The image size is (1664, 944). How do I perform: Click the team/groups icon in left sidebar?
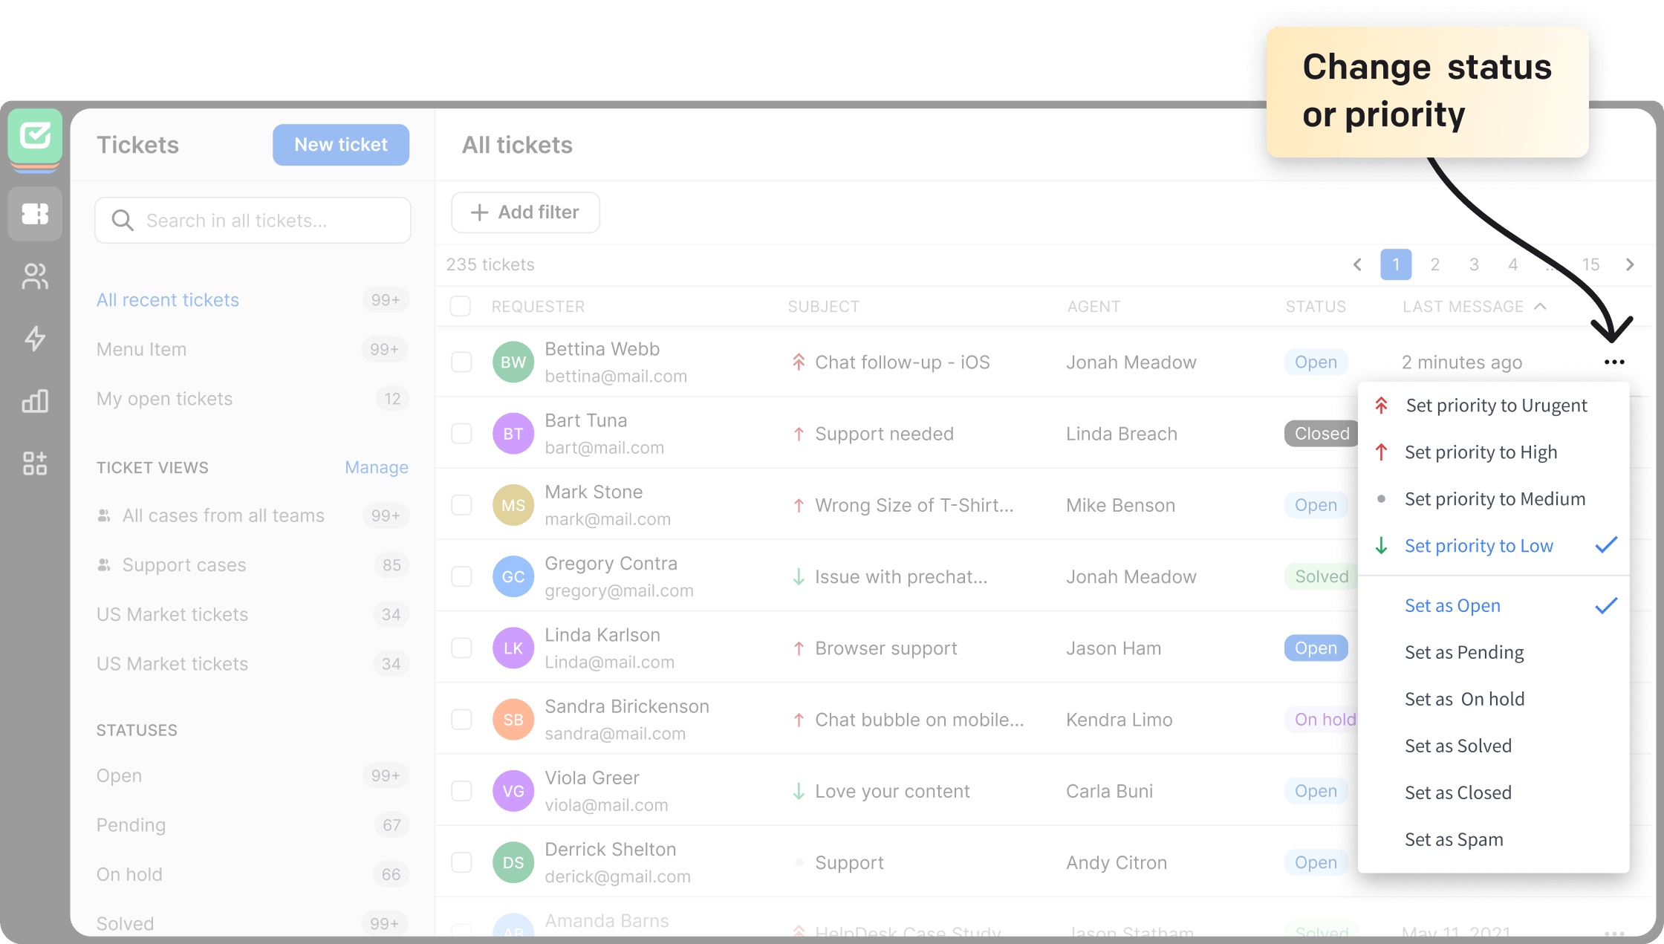pos(34,274)
